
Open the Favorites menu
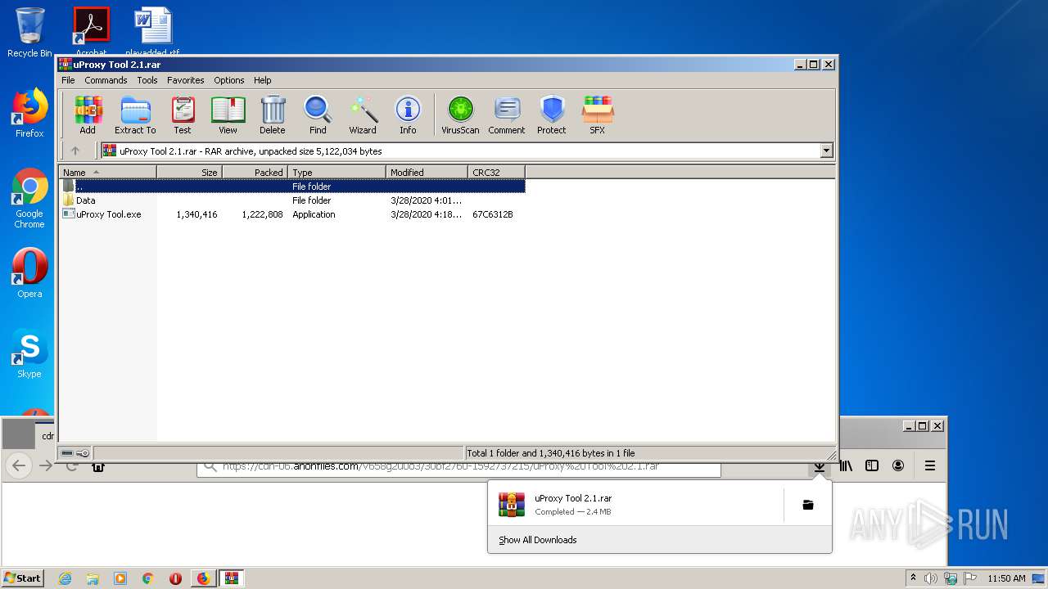pos(186,80)
